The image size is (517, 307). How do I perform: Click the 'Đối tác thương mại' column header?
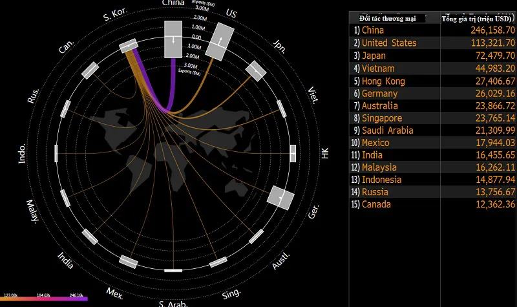tap(387, 19)
